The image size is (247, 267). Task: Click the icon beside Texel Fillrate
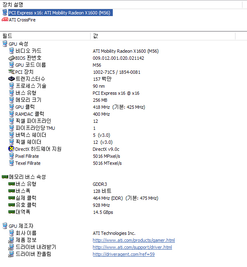[12, 163]
